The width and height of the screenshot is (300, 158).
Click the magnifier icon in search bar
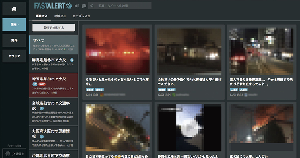[92, 6]
